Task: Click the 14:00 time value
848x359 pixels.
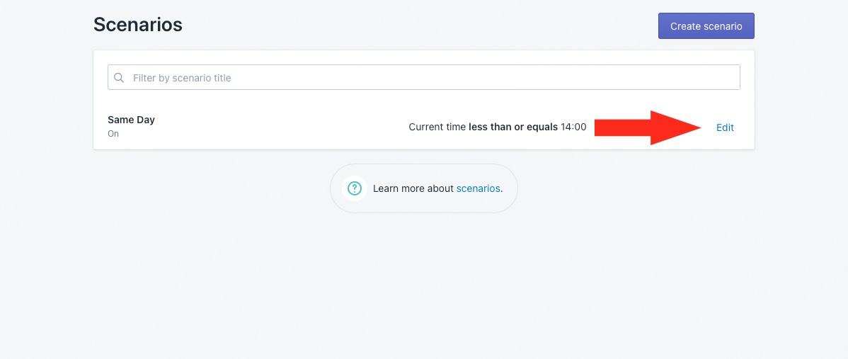Action: point(573,127)
